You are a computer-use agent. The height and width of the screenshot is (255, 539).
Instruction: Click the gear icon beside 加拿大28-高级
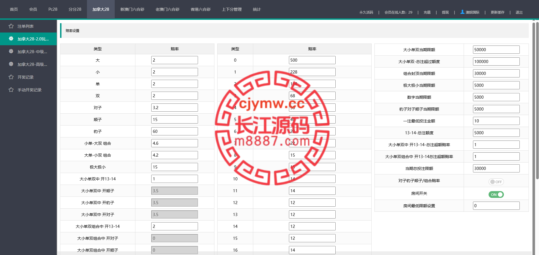[x=11, y=64]
